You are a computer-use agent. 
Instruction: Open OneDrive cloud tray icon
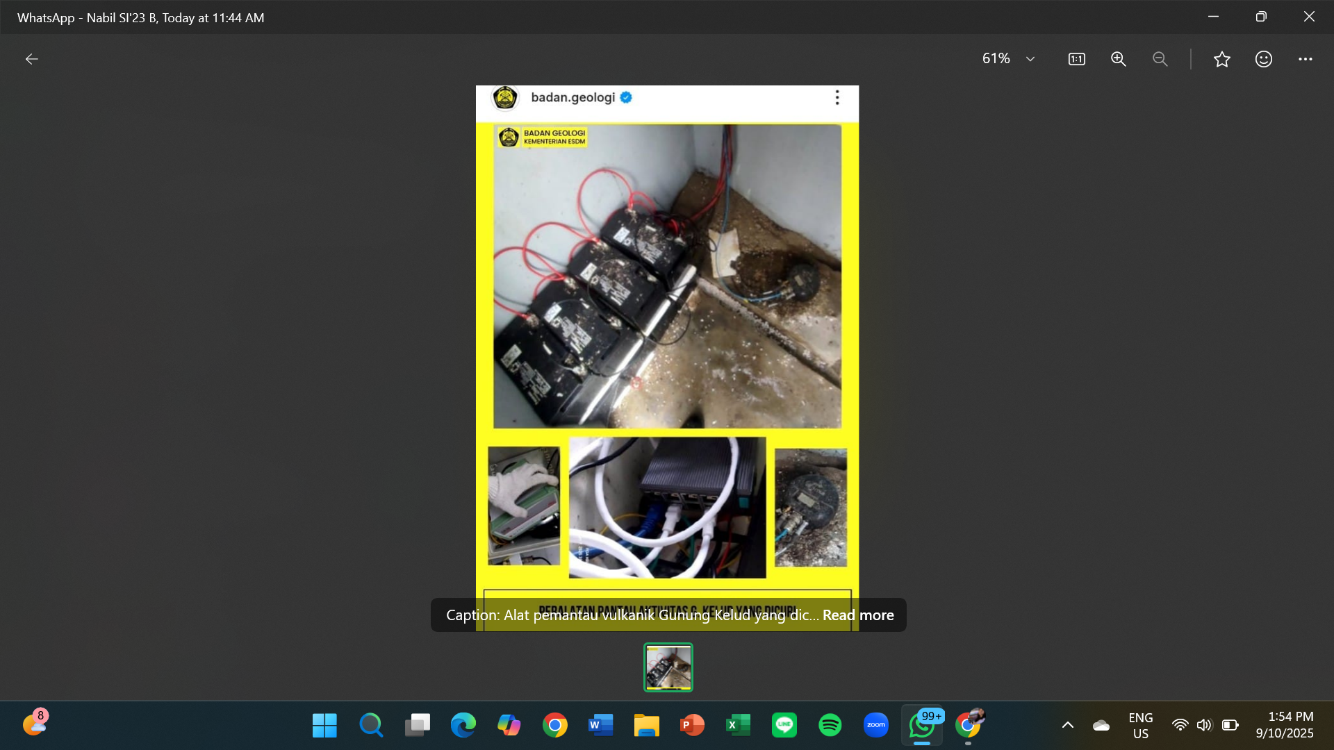tap(1101, 725)
